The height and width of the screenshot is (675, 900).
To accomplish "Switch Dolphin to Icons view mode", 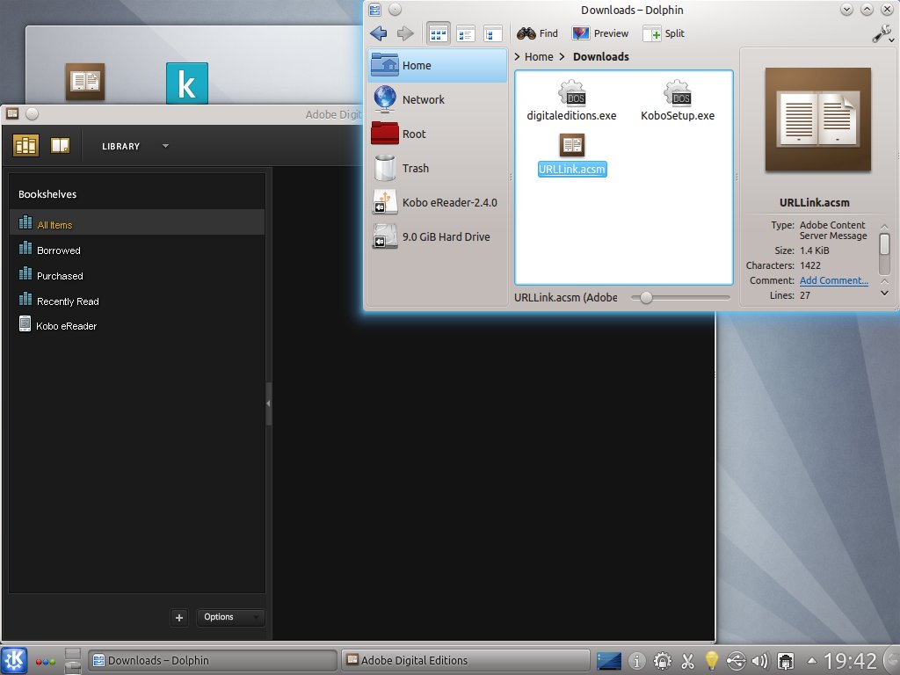I will [438, 33].
